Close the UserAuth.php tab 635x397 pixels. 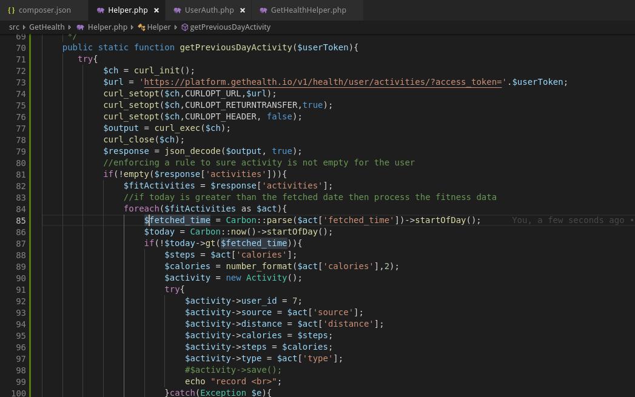pyautogui.click(x=242, y=10)
